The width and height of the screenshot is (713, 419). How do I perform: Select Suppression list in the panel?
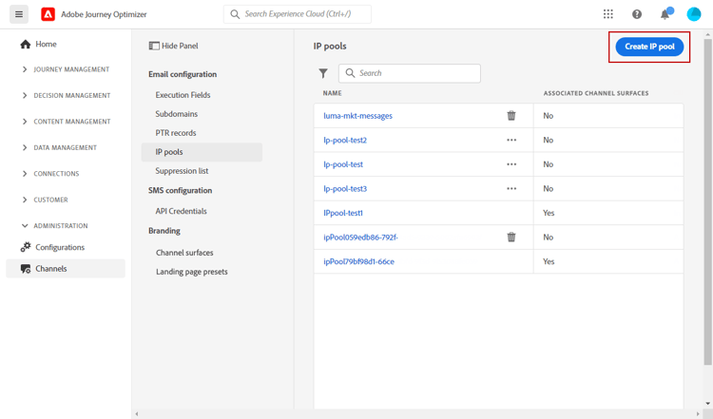[x=182, y=171]
